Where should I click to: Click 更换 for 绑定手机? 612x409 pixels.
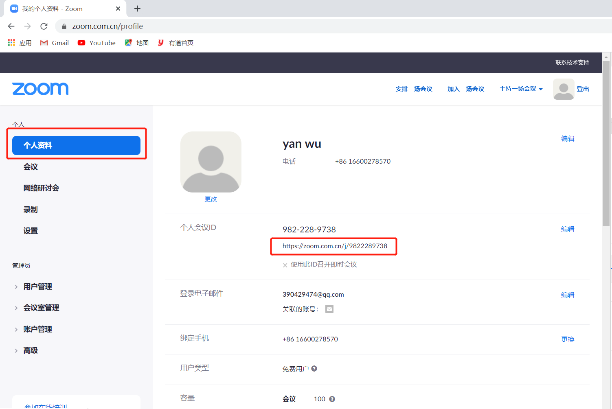(x=568, y=339)
